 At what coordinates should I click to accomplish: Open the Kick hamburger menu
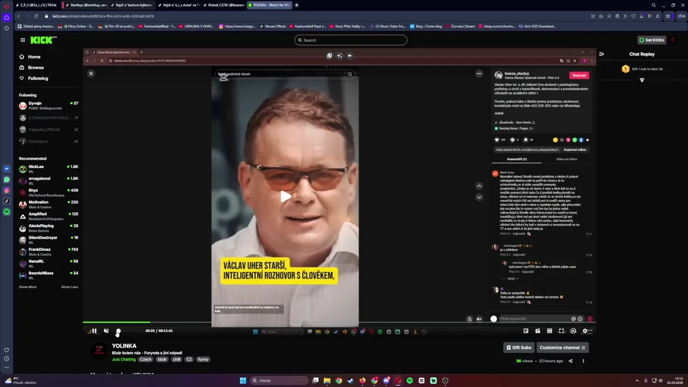pyautogui.click(x=23, y=40)
